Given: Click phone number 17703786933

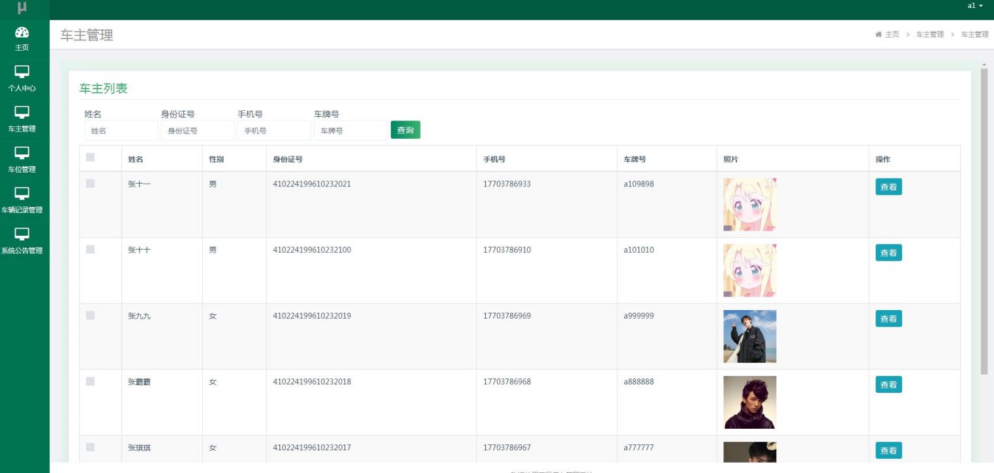Looking at the screenshot, I should [507, 184].
